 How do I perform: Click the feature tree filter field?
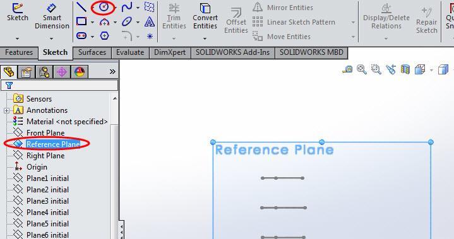point(59,85)
